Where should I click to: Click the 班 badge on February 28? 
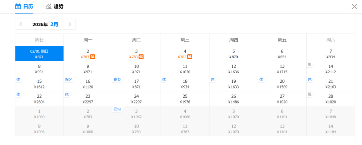310,94
